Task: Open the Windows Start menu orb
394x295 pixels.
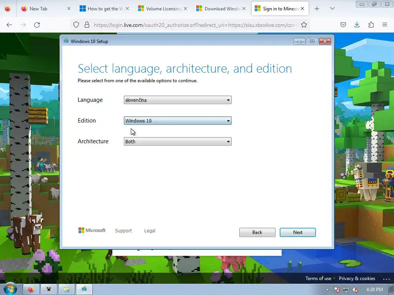Action: tap(10, 289)
